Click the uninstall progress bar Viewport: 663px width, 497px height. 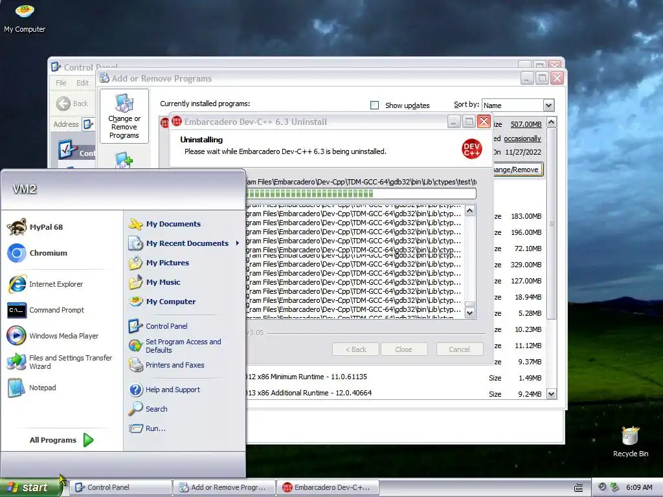tap(360, 193)
